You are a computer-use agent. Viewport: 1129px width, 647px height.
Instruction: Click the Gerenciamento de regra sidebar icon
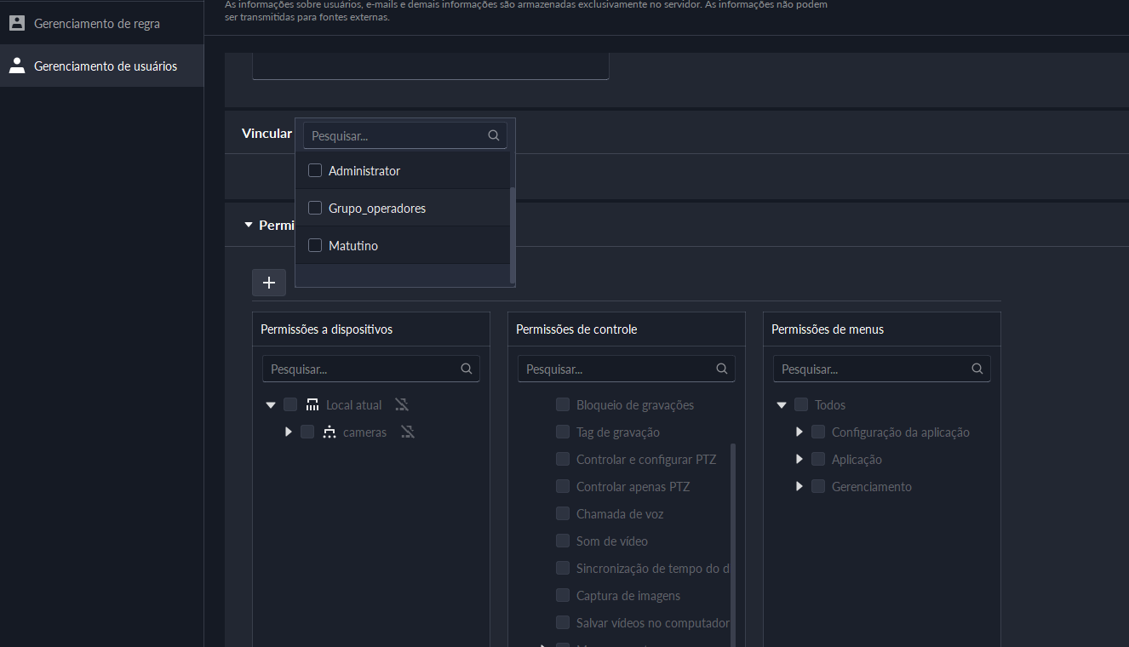17,23
